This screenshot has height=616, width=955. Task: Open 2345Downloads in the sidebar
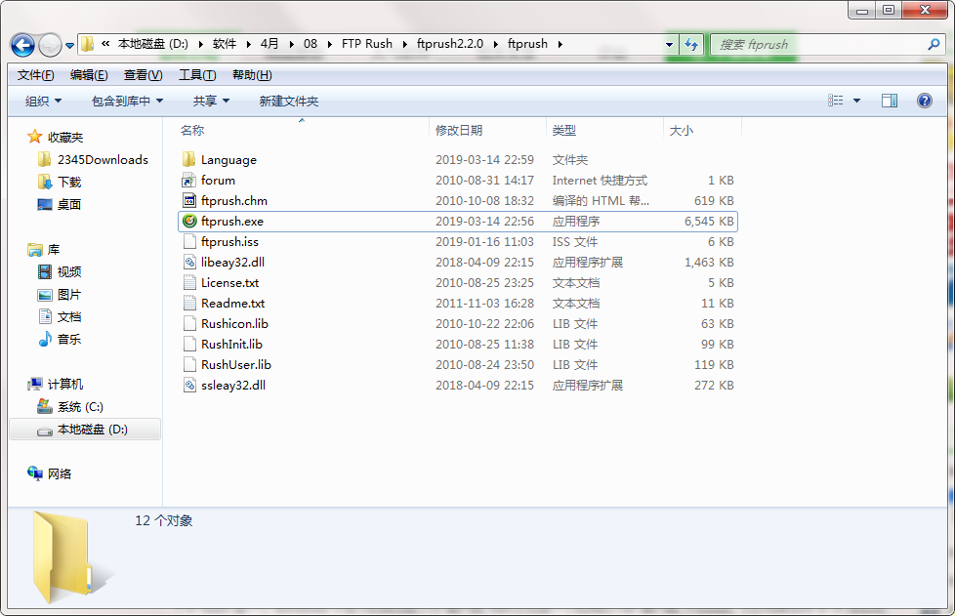pyautogui.click(x=93, y=159)
